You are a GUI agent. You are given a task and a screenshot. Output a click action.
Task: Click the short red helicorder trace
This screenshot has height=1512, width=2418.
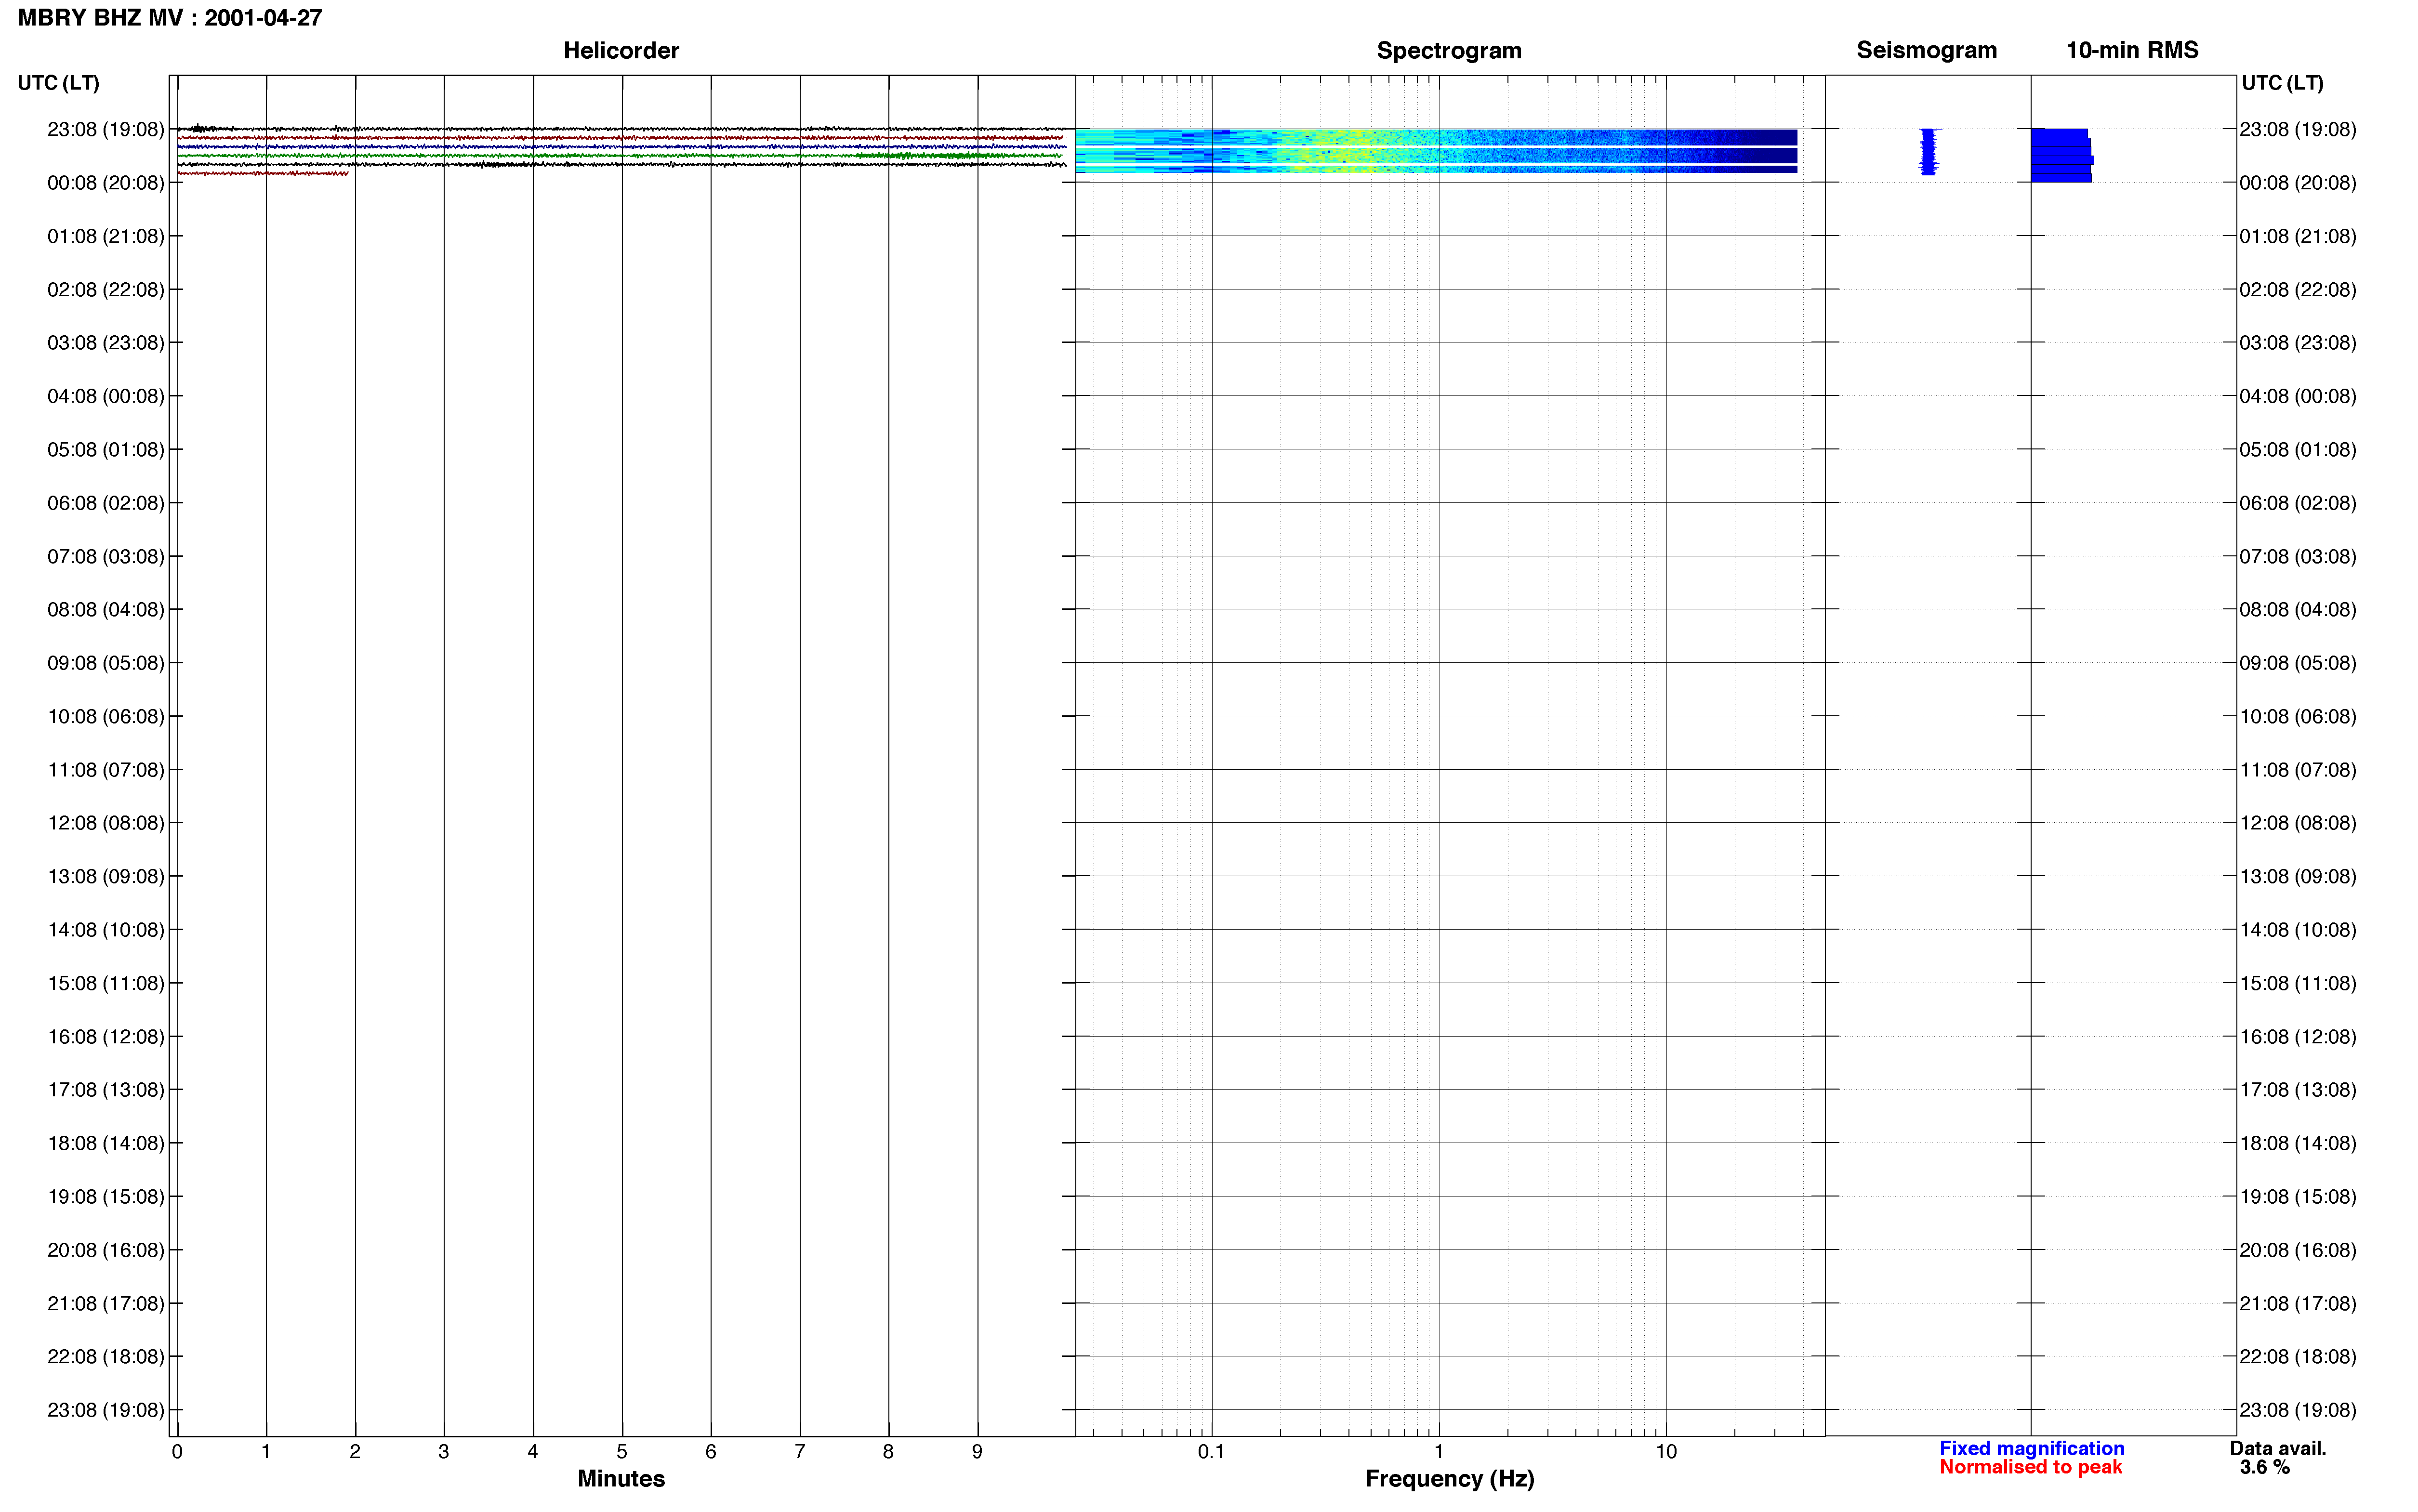click(263, 174)
